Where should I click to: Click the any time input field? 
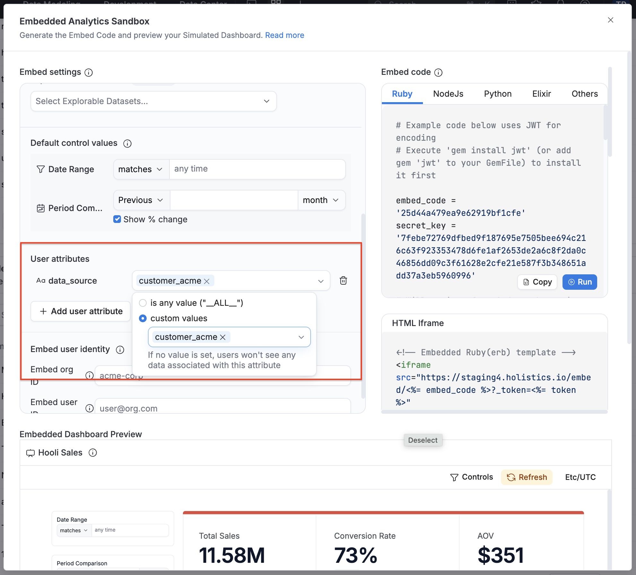[x=258, y=169]
